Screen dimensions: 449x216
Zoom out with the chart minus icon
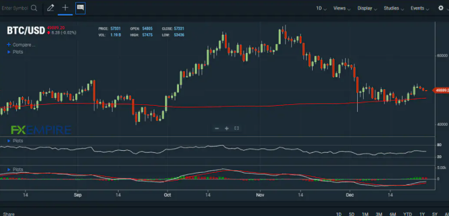217,128
